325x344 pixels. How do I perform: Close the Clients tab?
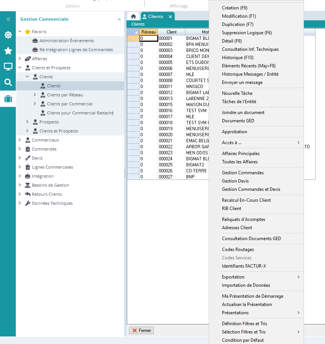[x=170, y=17]
